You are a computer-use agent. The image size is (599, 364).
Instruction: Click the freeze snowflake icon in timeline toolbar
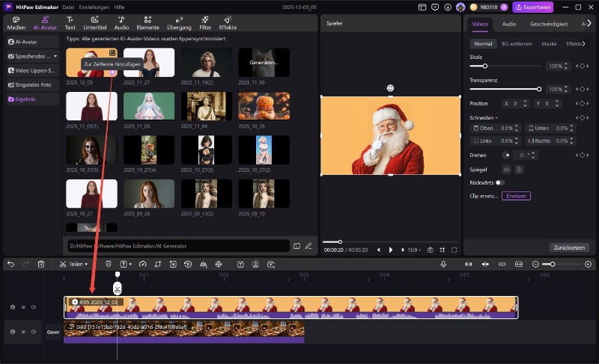tap(219, 264)
